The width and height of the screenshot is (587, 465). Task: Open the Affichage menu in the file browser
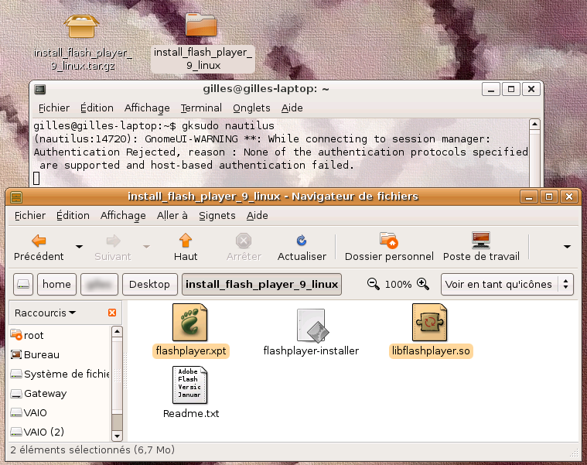123,216
